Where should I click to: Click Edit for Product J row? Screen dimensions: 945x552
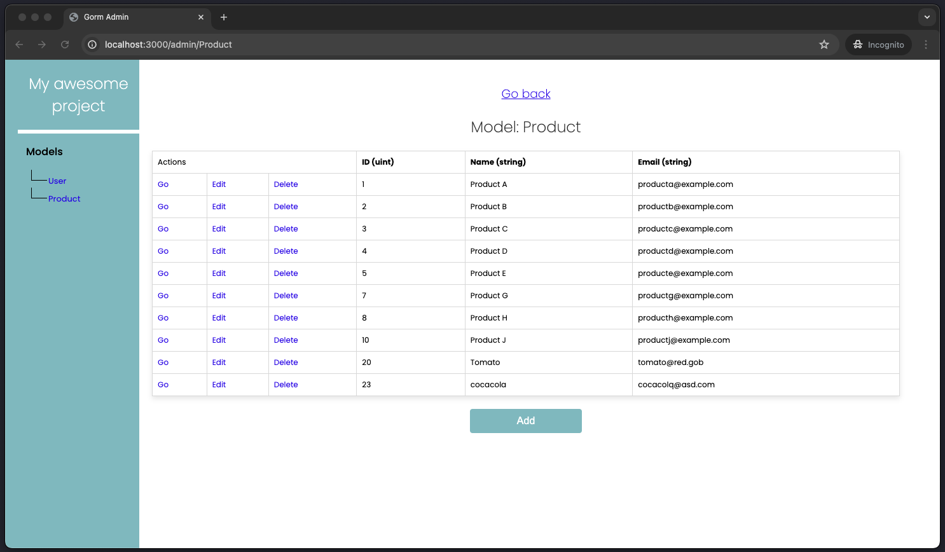[219, 340]
